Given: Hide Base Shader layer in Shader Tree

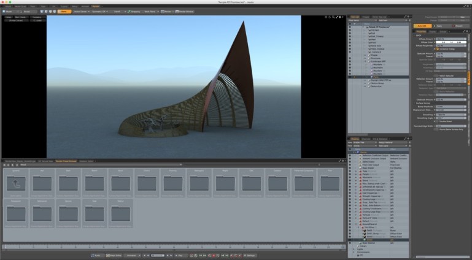Looking at the screenshot, I should pyautogui.click(x=350, y=168).
